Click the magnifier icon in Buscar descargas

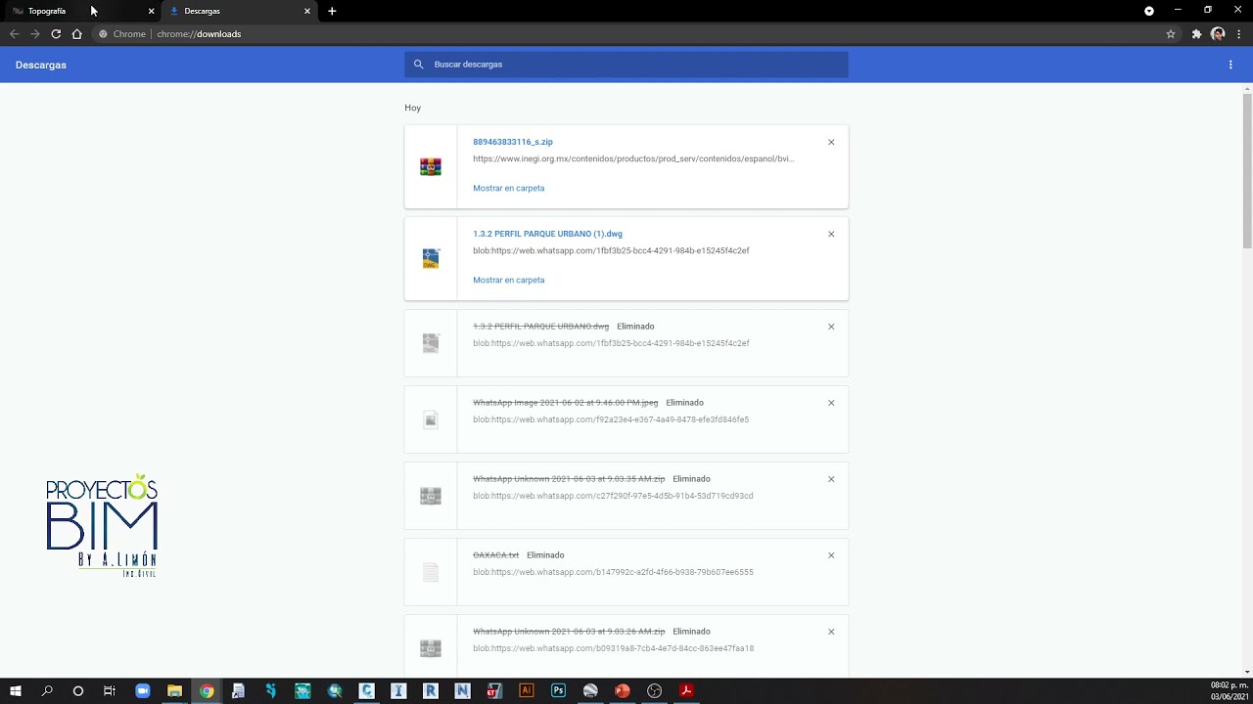418,65
